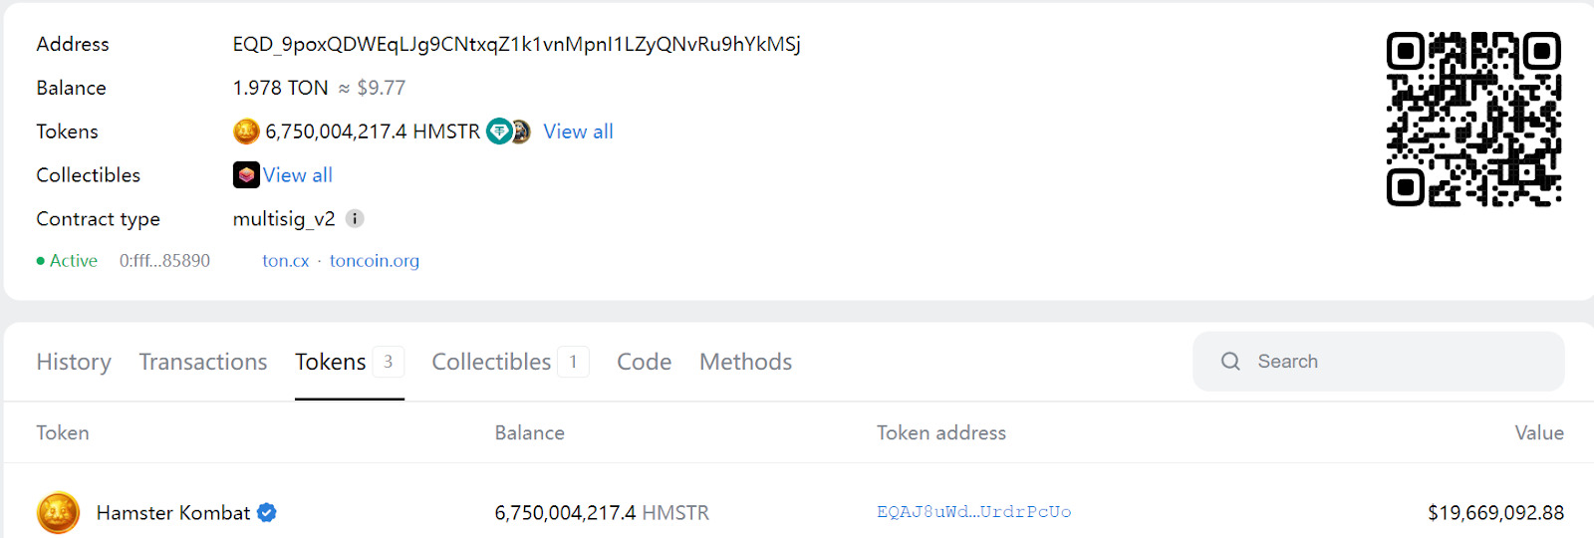This screenshot has height=538, width=1594.
Task: Click the search magnifier icon
Action: (1230, 362)
